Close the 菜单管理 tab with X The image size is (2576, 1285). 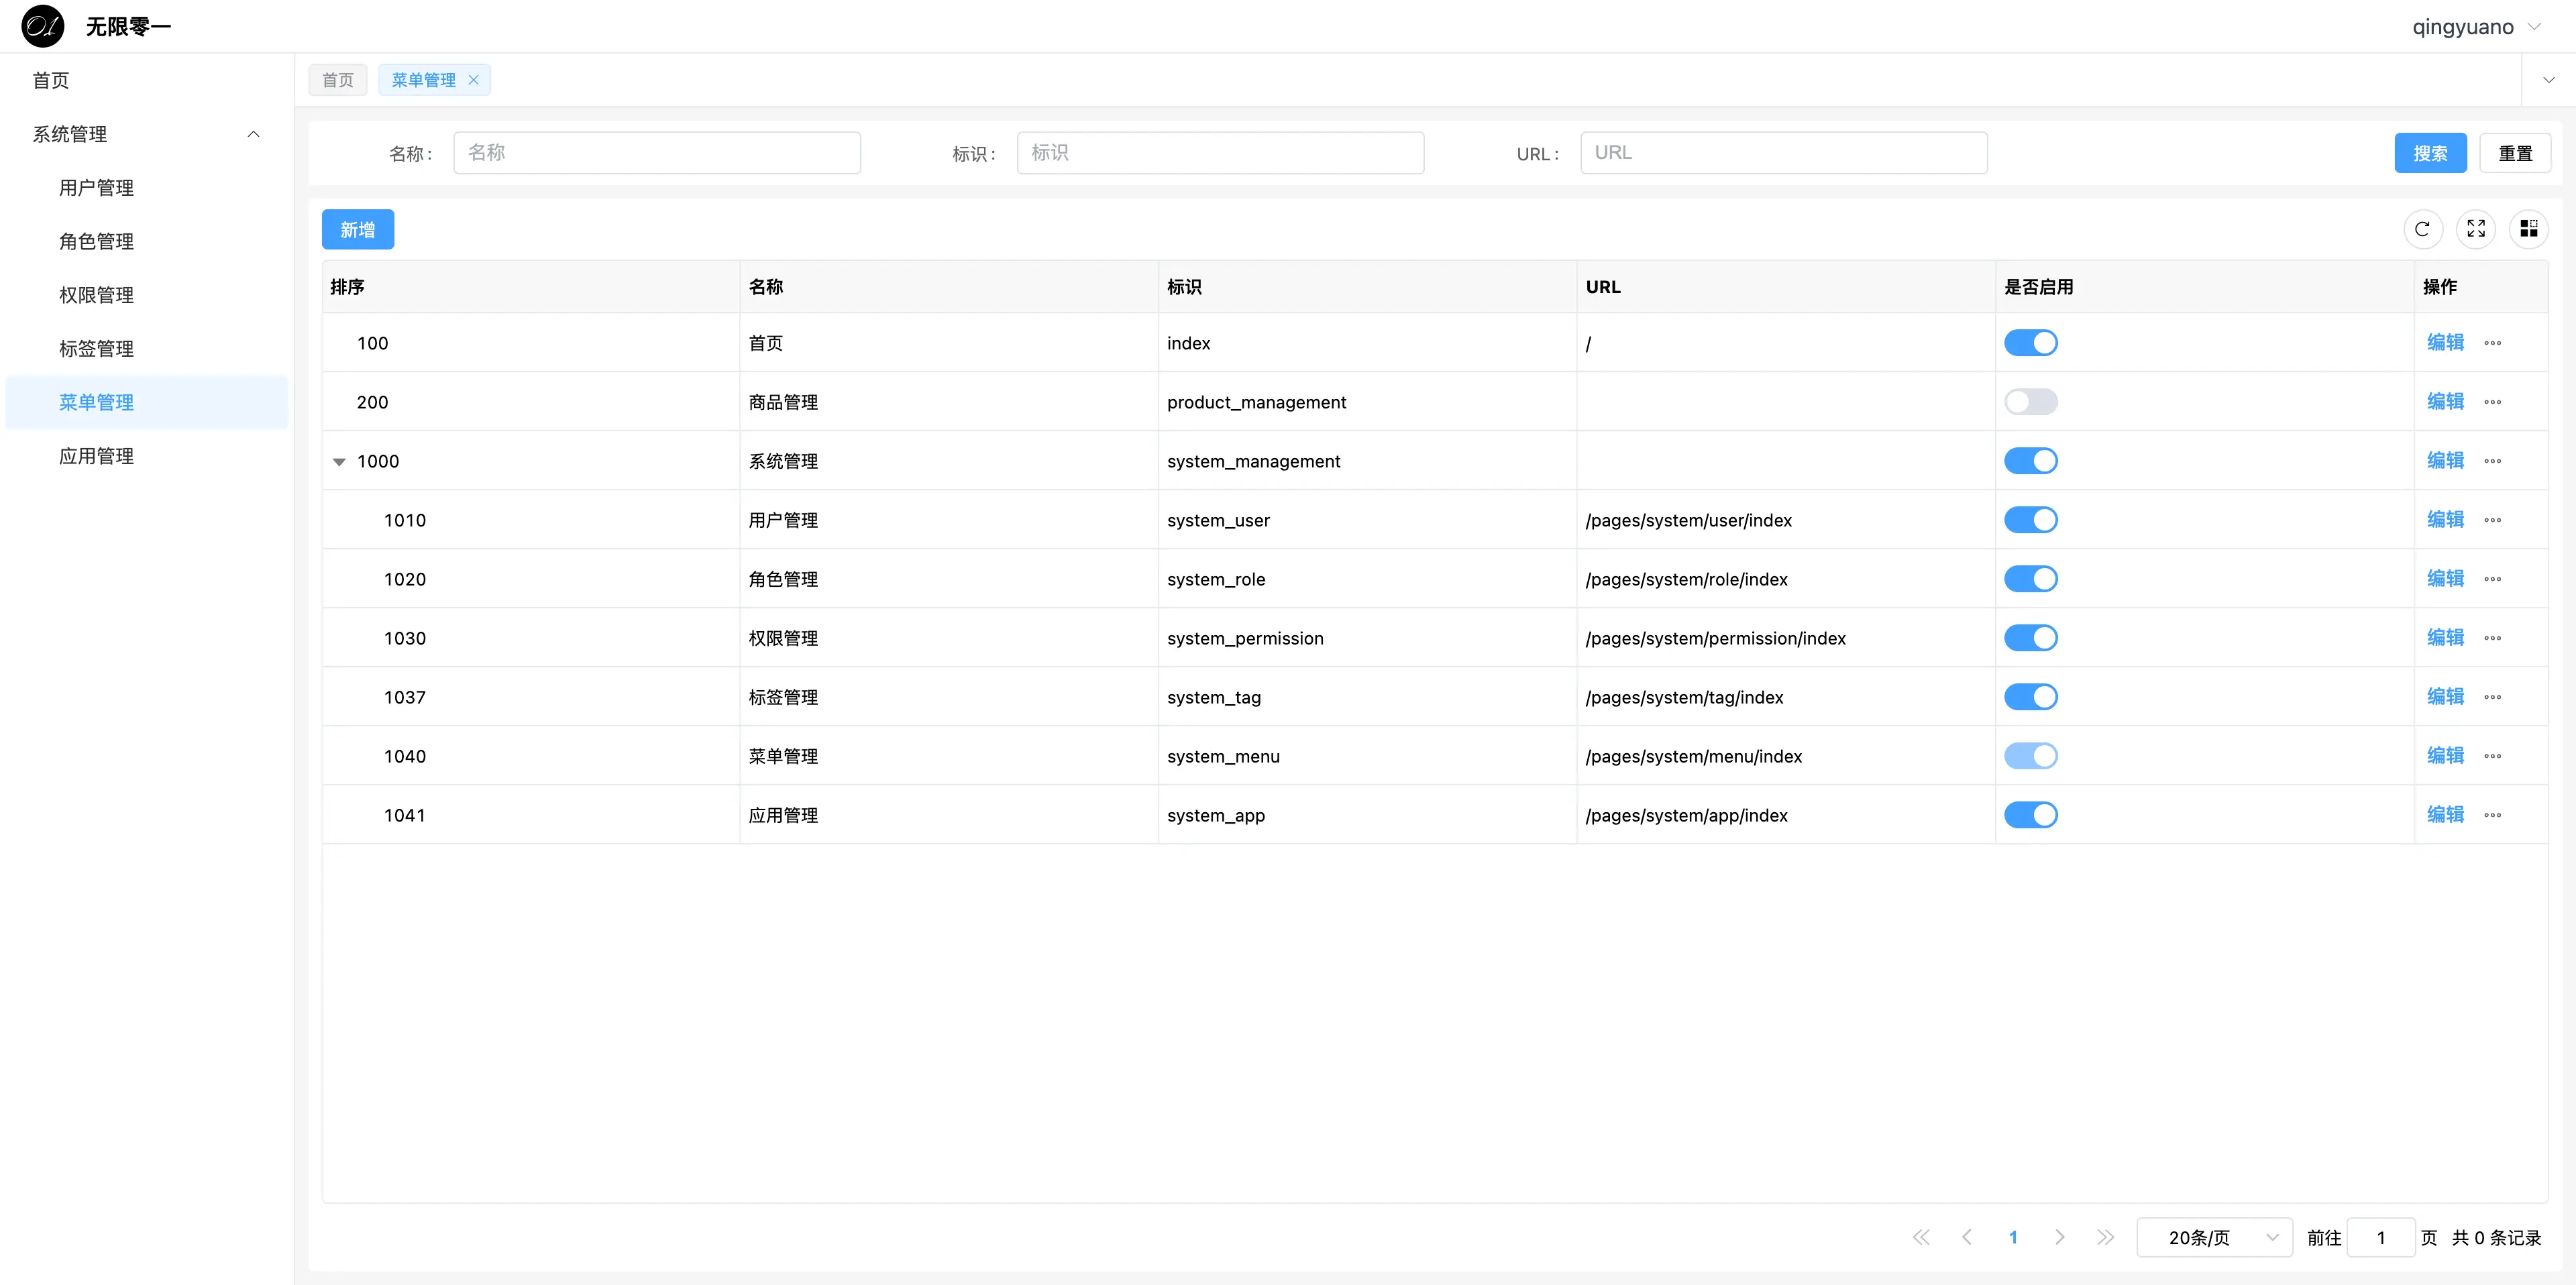click(474, 80)
